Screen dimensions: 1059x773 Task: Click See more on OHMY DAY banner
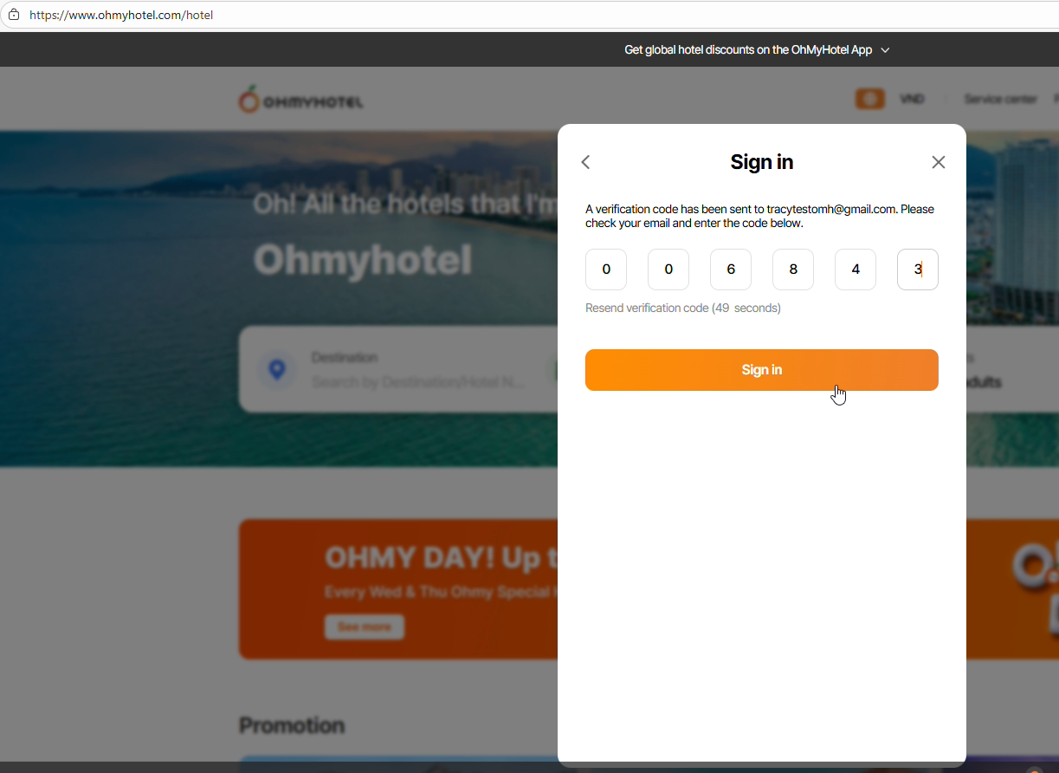point(365,627)
